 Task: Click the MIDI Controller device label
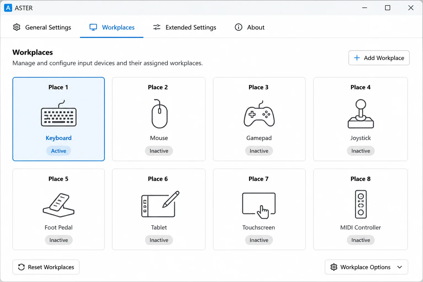(360, 227)
